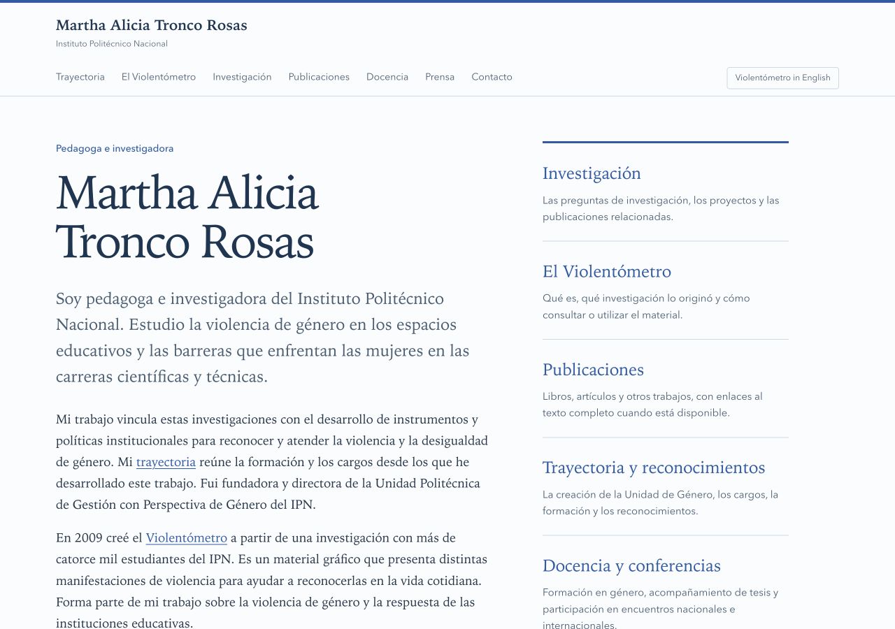Click the 'Pedagoga e investigadora' label
Screen dimensions: 895x629
click(115, 148)
